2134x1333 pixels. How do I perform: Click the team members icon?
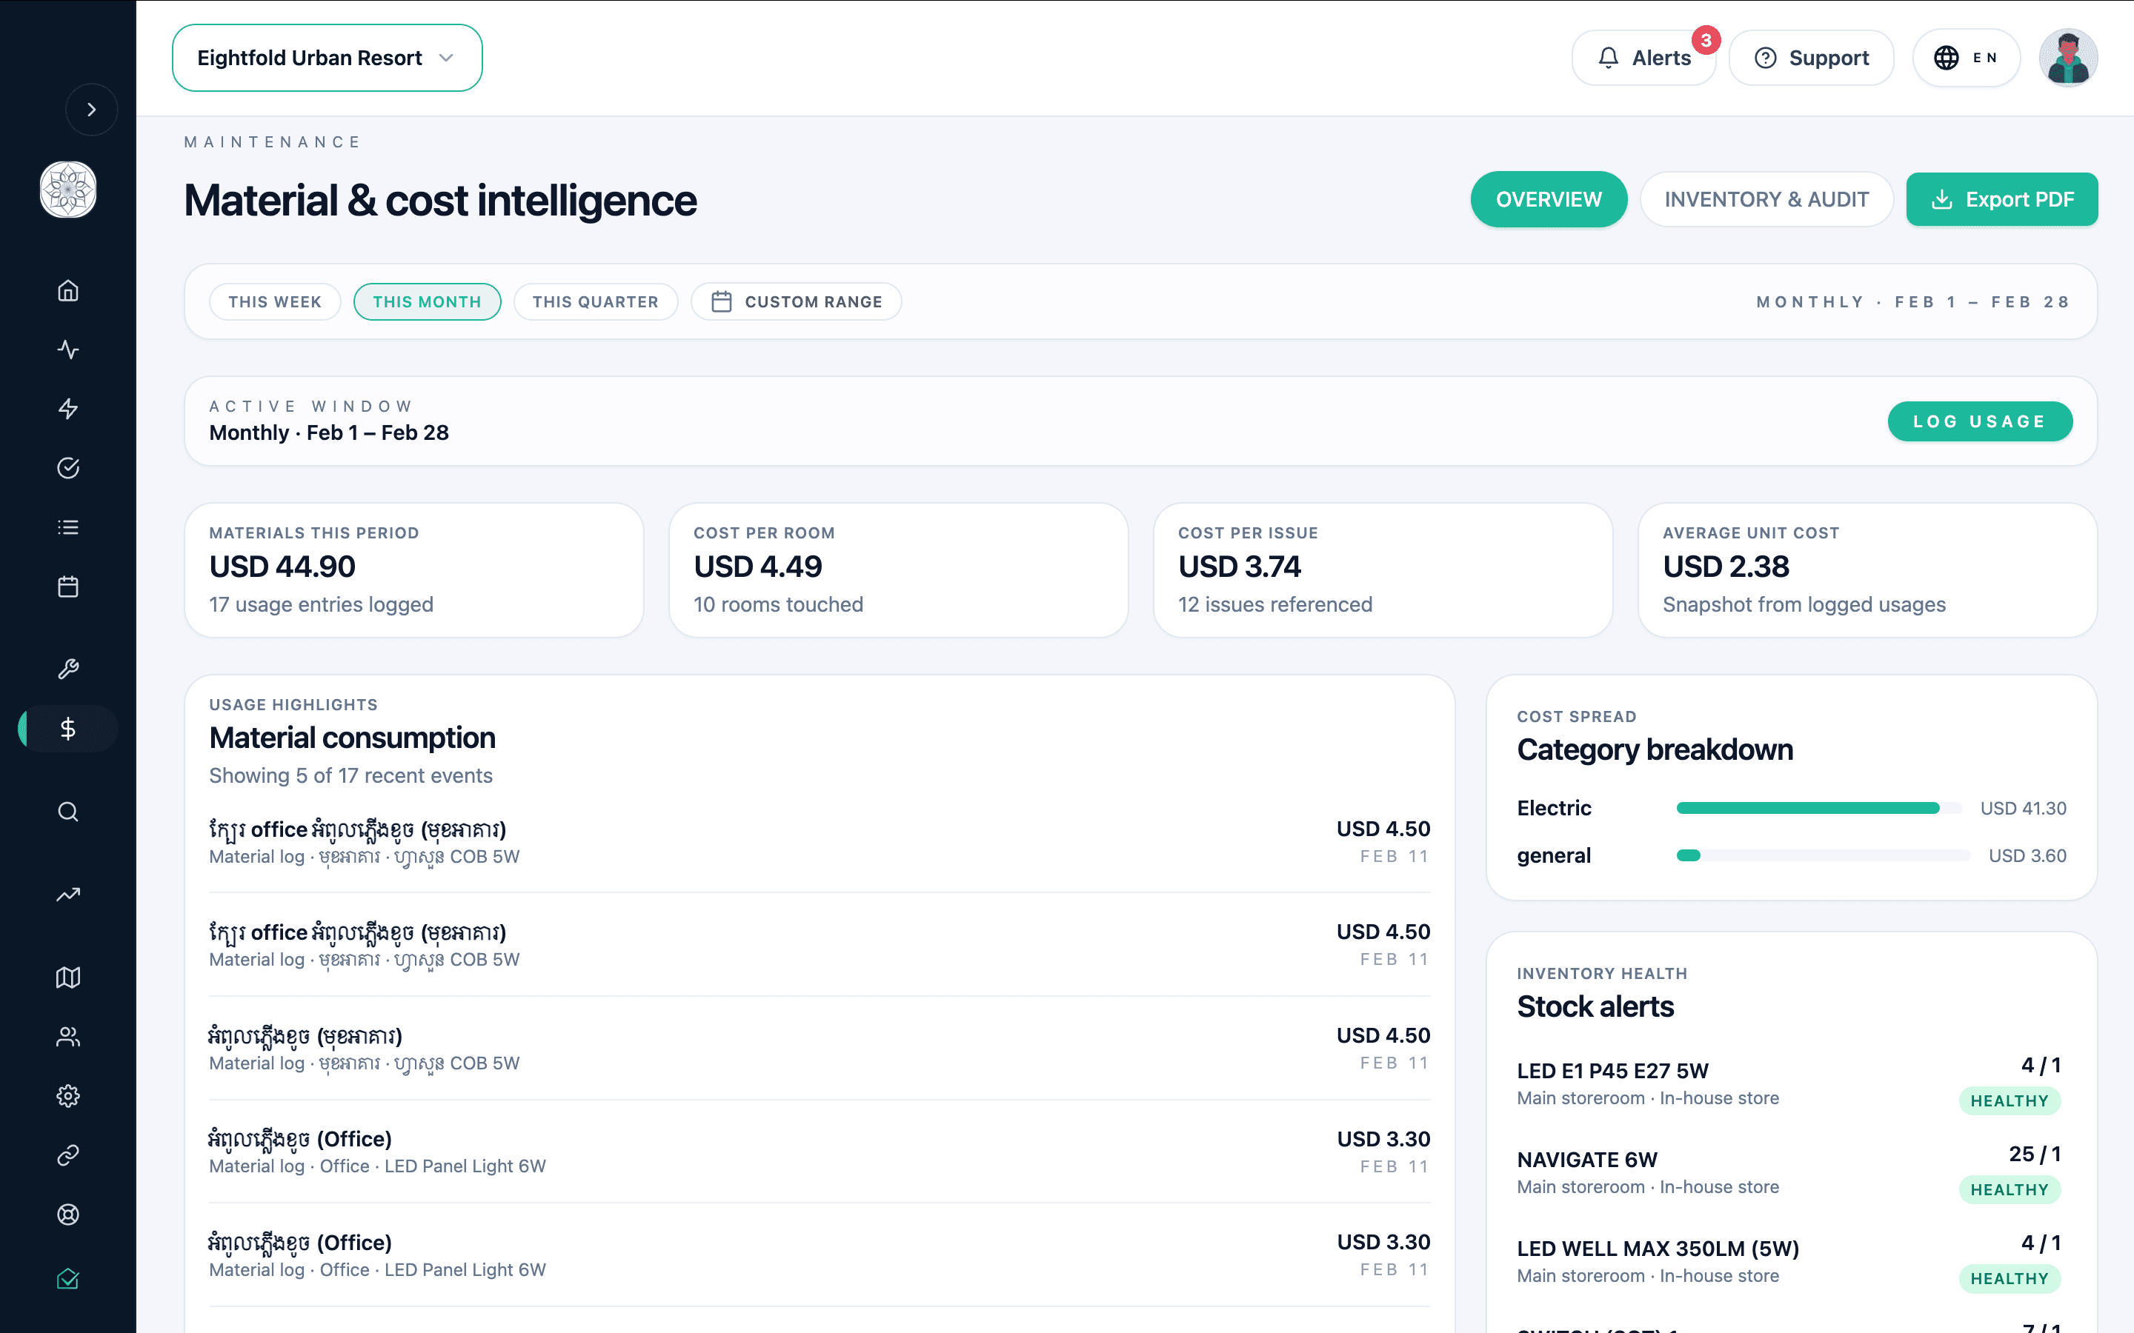click(68, 1038)
